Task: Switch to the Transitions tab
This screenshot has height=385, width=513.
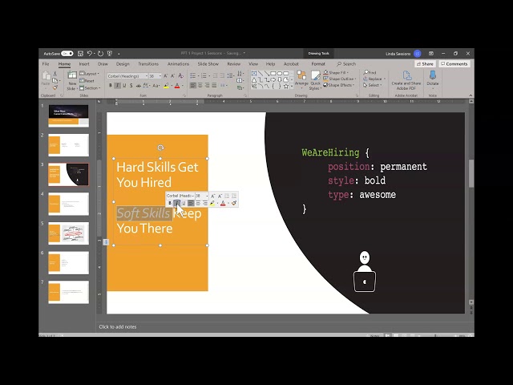Action: 148,64
